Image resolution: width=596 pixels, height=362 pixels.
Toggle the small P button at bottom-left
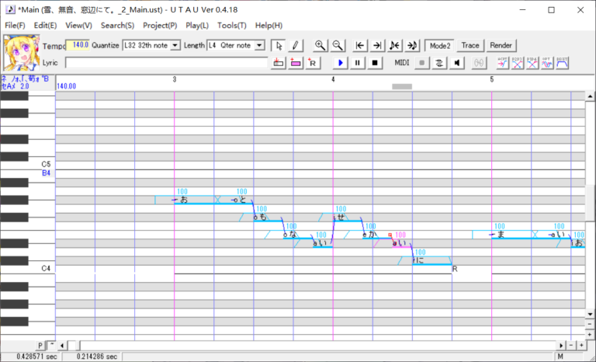coord(41,345)
